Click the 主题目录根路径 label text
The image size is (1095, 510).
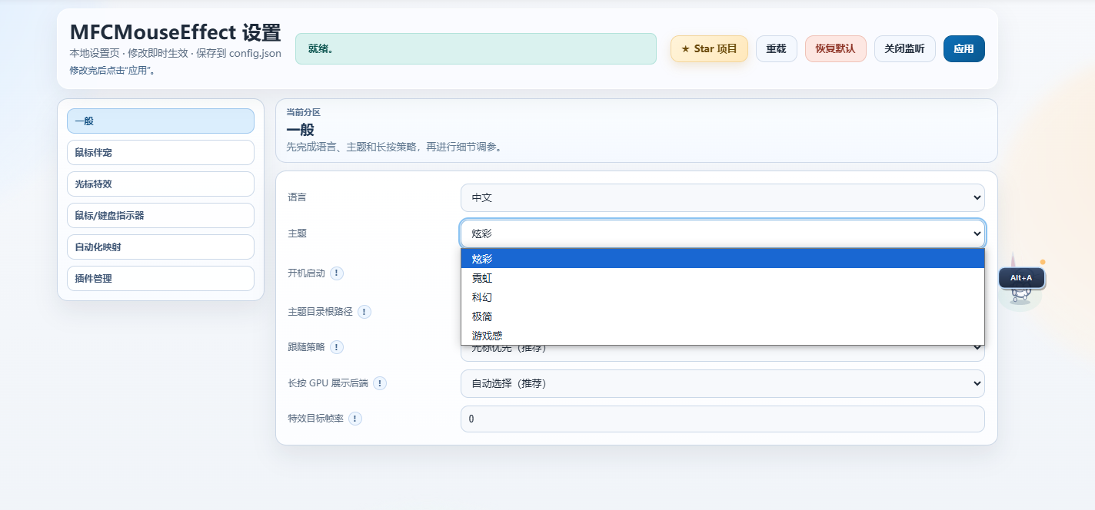click(x=320, y=312)
